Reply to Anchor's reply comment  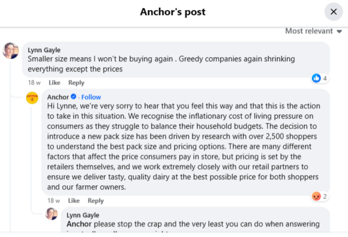coord(95,201)
